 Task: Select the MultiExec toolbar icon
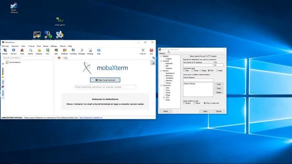[64, 51]
